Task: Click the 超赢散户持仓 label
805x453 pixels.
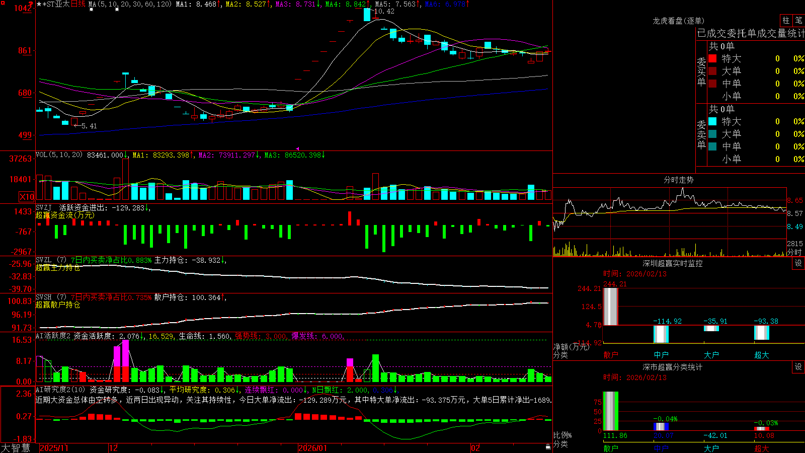Action: click(58, 305)
